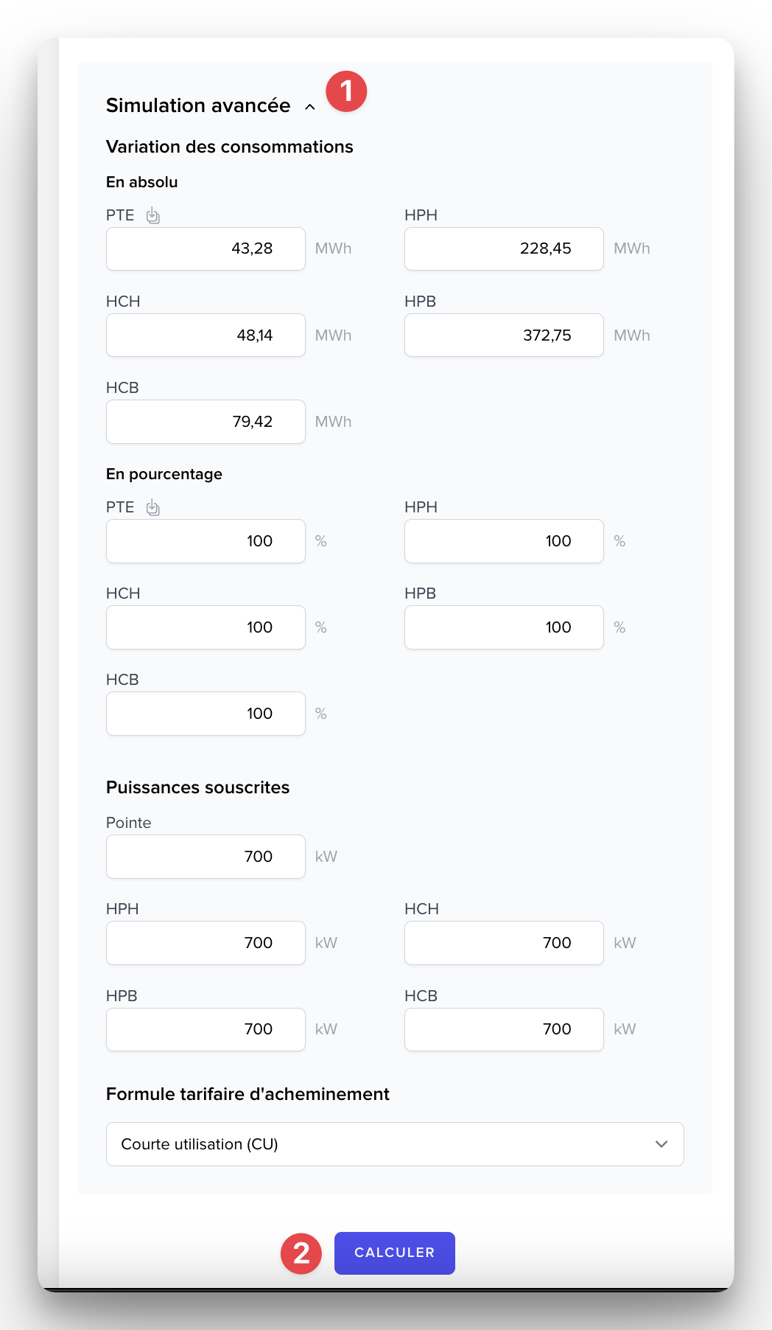Click the HCB subscribed power kW field
This screenshot has width=772, height=1330.
click(504, 1029)
